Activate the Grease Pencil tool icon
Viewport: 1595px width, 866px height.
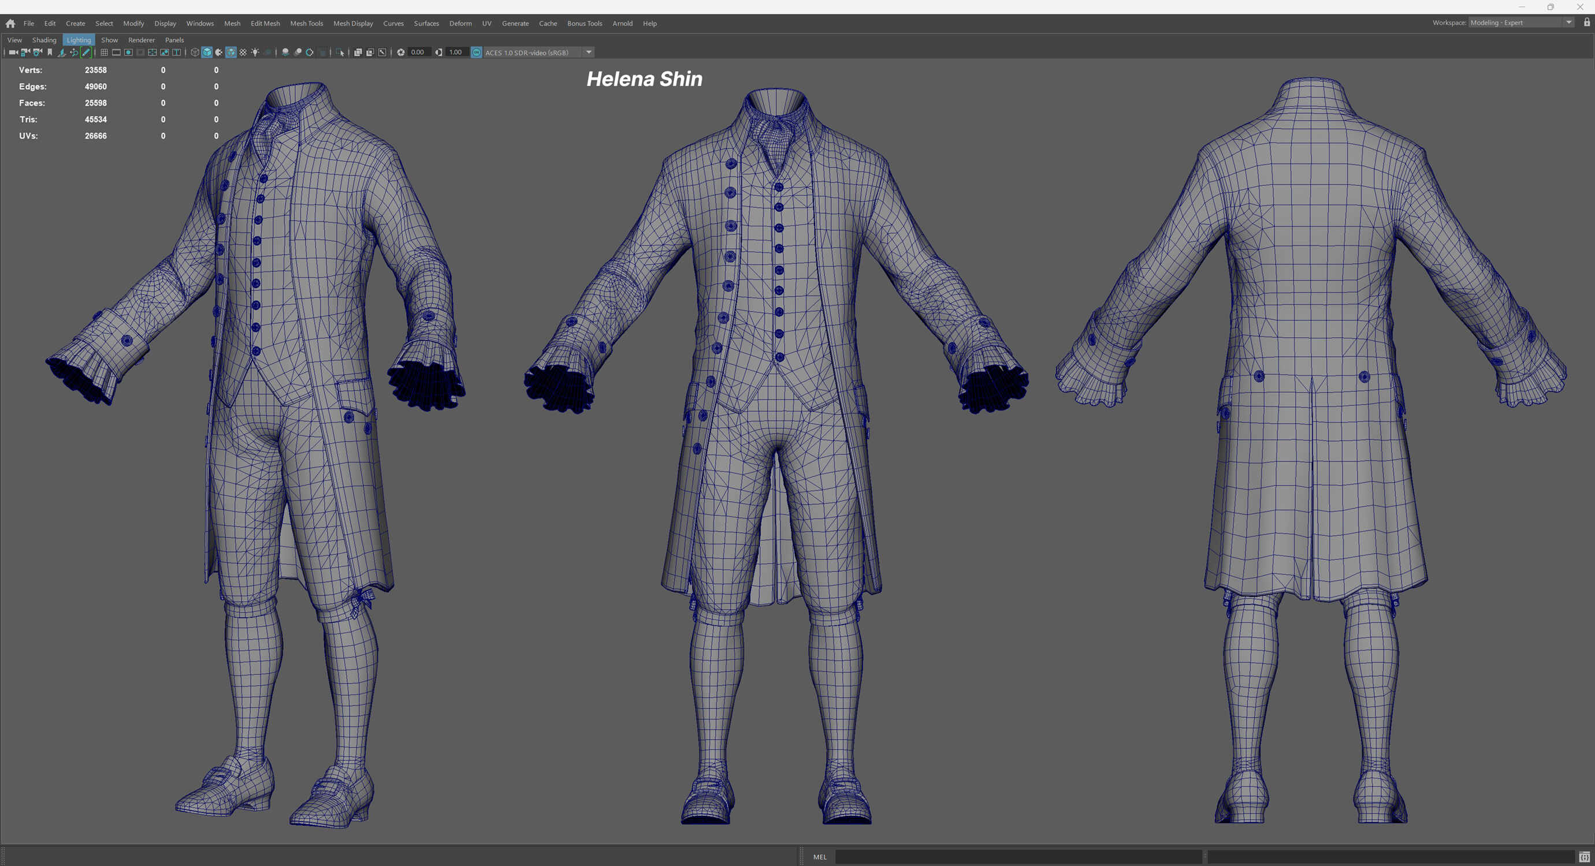86,53
